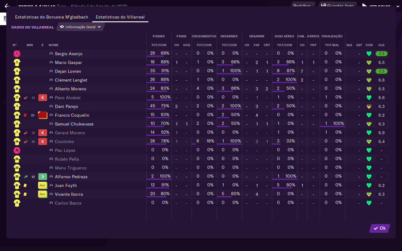The height and width of the screenshot is (251, 402).
Task: Open Sergio Asenjo's player name link
Action: tap(68, 54)
